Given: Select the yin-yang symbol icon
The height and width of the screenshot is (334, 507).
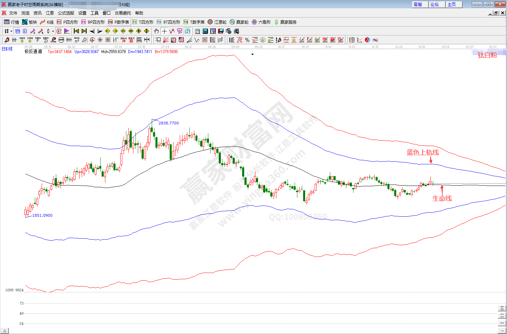Looking at the screenshot, I should coord(367,40).
